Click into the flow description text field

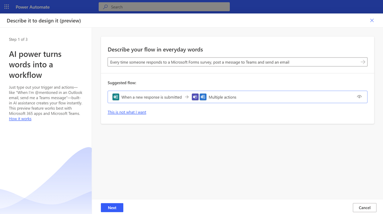tap(232, 62)
